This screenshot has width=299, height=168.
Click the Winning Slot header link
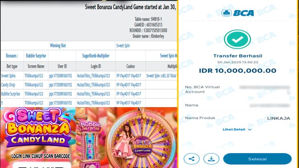point(58,46)
